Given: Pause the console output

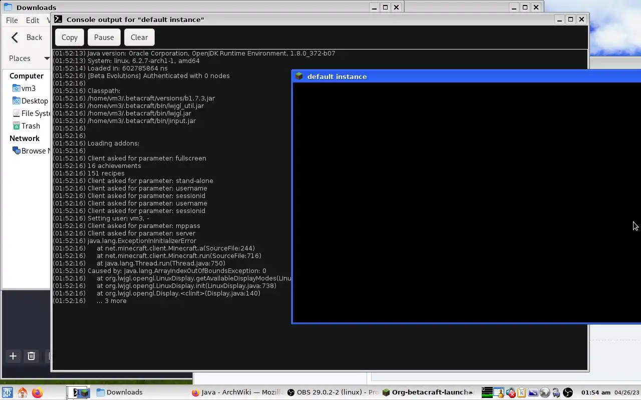Looking at the screenshot, I should (104, 37).
